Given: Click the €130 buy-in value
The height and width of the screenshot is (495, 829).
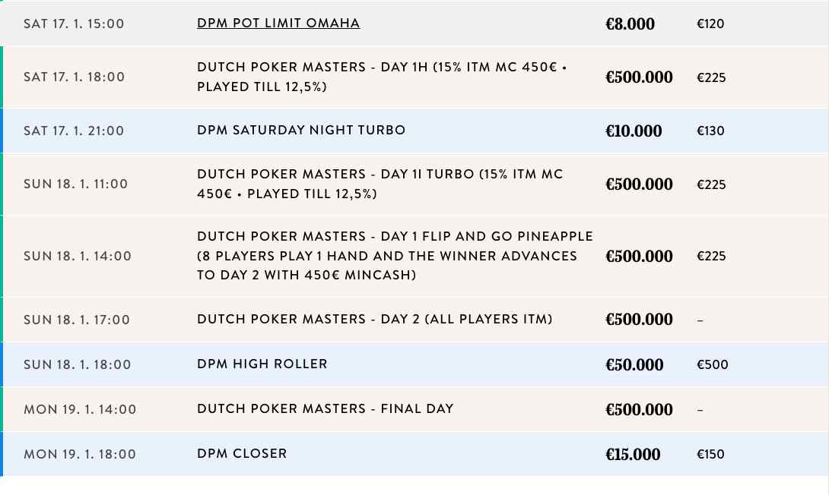Looking at the screenshot, I should coord(710,131).
